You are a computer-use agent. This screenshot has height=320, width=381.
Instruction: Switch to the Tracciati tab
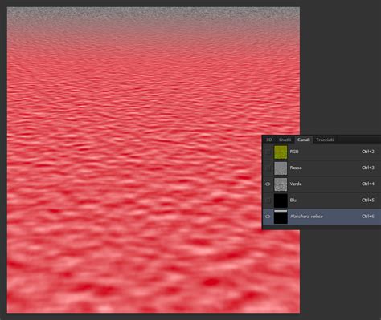[325, 140]
